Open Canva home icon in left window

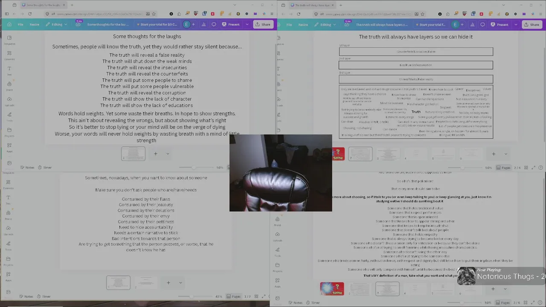[9, 24]
